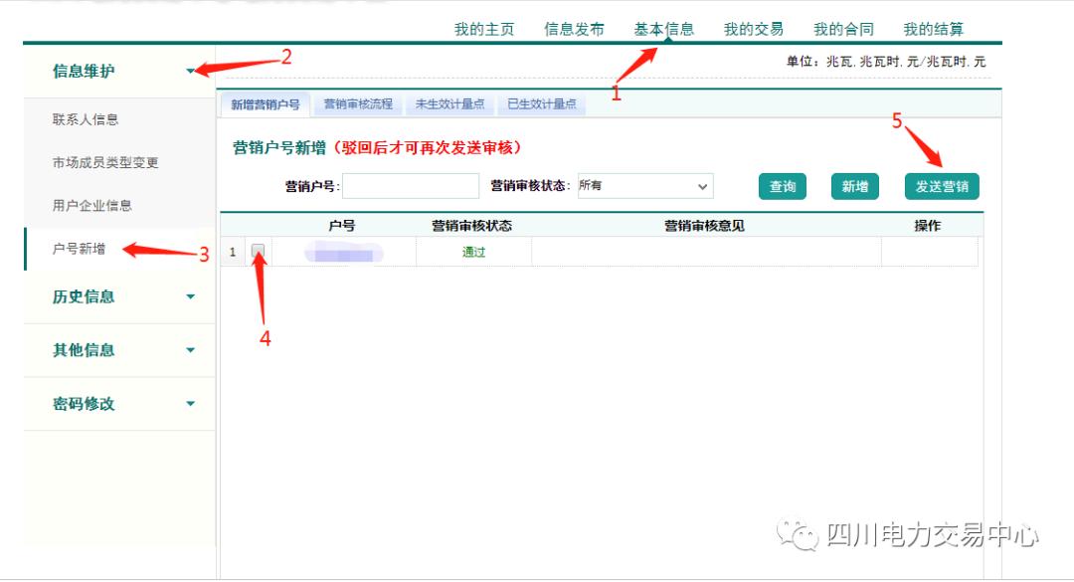Open the 我的主页 menu item
The width and height of the screenshot is (1074, 582).
click(482, 29)
